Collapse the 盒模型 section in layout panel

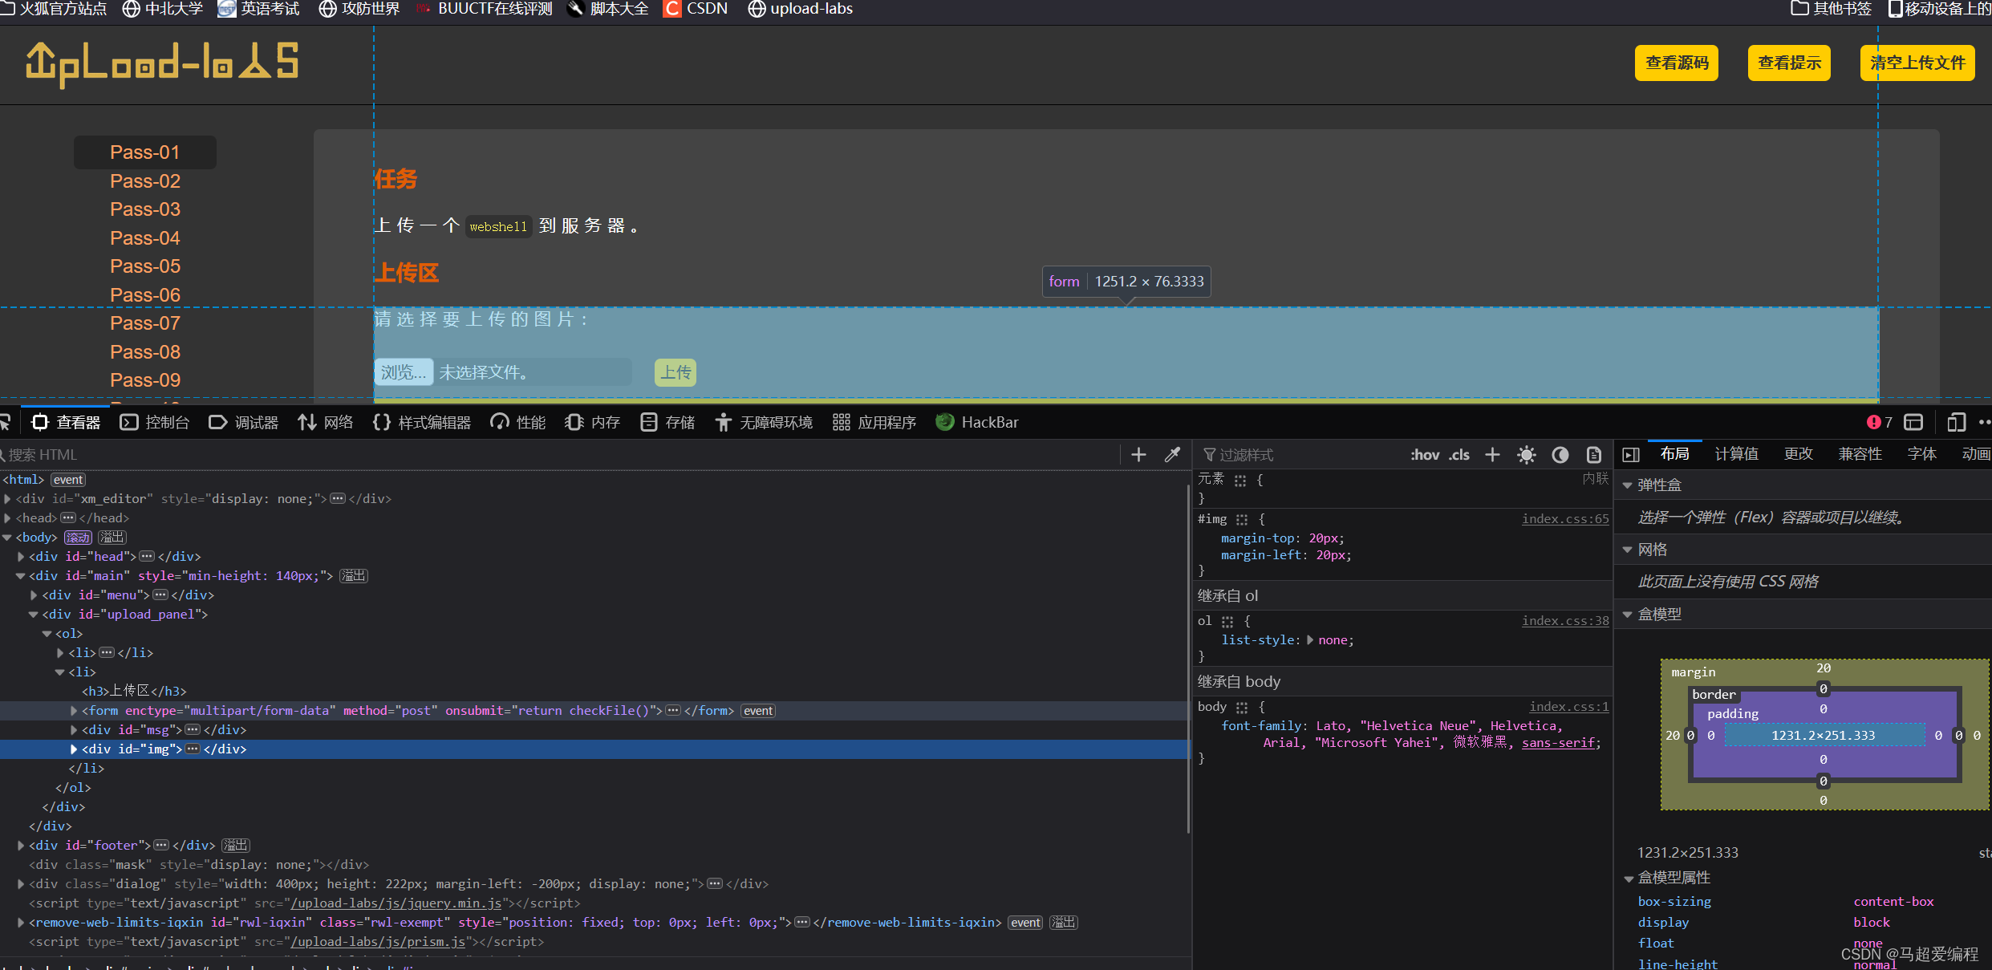(x=1628, y=614)
